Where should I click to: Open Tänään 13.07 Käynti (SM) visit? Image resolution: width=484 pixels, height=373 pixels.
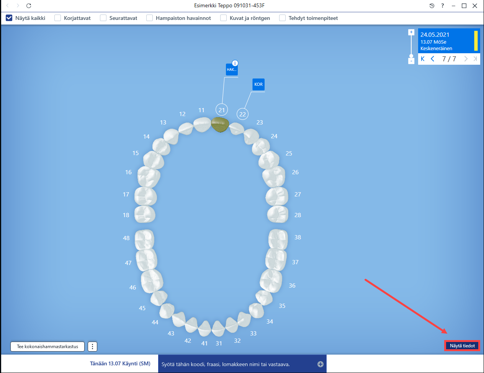coord(120,363)
